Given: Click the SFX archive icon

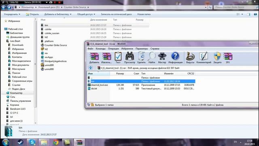Looking at the screenshot, I should click(228, 58).
